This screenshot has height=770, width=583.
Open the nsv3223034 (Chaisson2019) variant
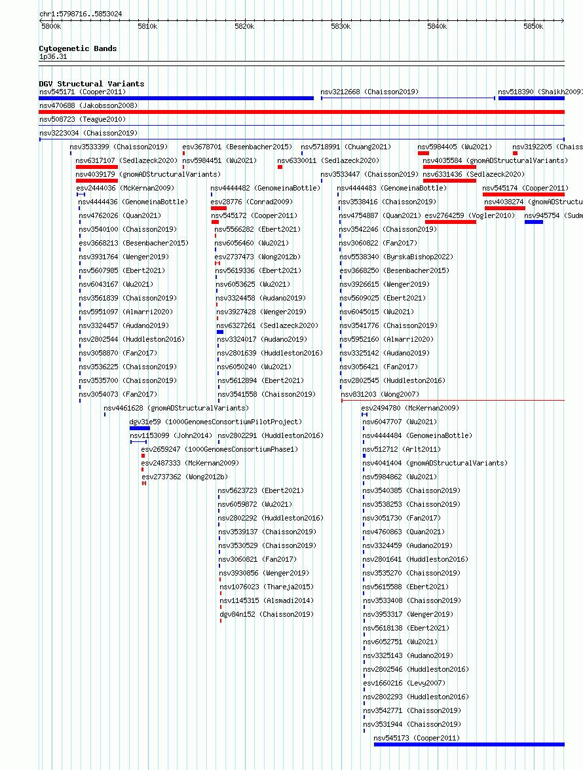pos(88,133)
